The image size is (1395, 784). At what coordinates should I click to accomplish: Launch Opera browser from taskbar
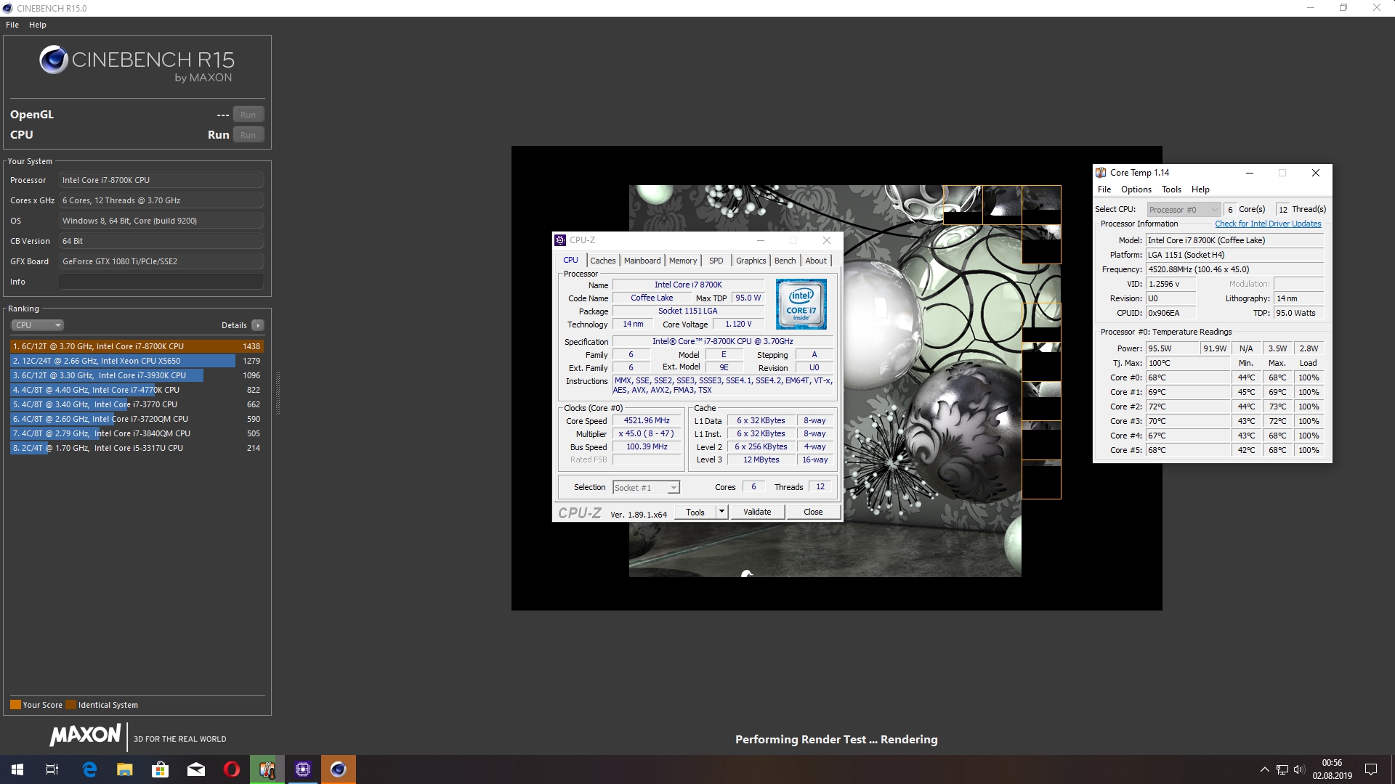[232, 769]
